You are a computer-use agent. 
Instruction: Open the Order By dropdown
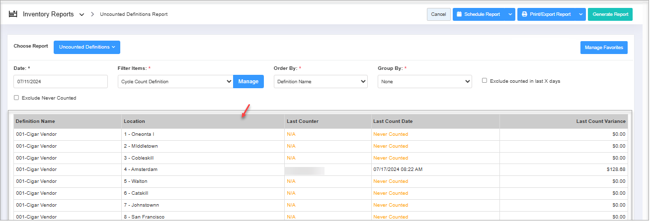tap(321, 81)
